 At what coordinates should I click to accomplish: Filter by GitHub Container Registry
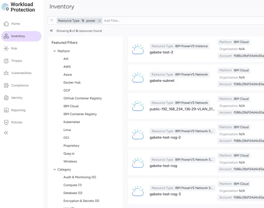pos(82,98)
